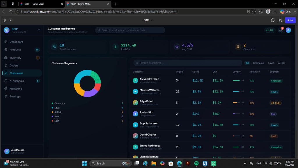The height and width of the screenshot is (168, 298).
Task: Open Products in the sidebar
Action: pyautogui.click(x=22, y=50)
